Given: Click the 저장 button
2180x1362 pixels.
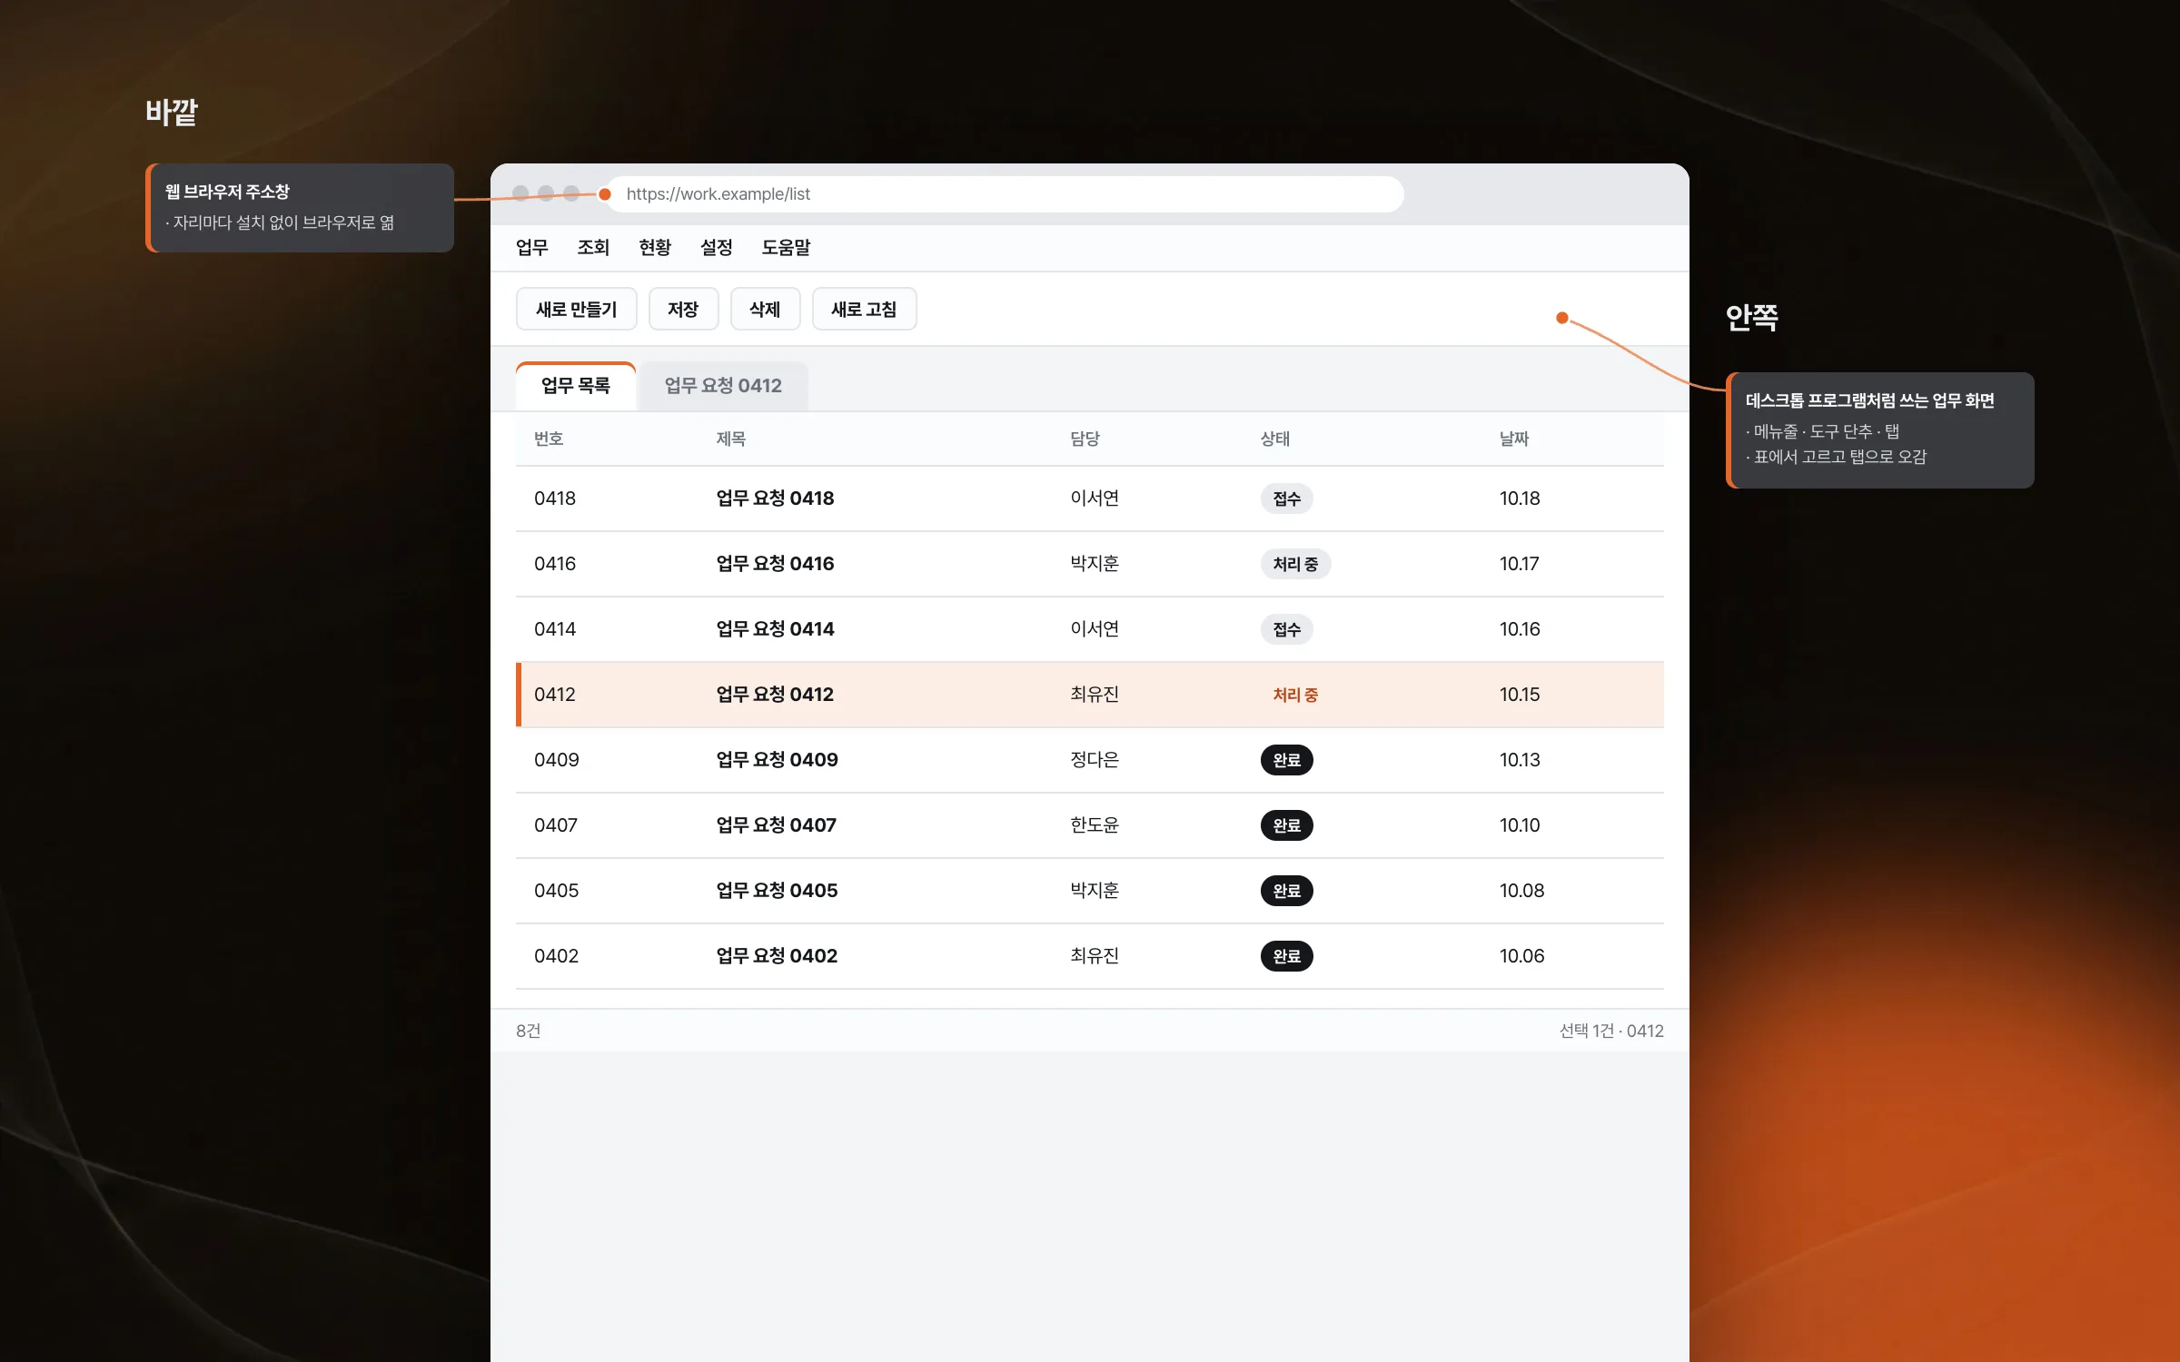Looking at the screenshot, I should tap(683, 310).
